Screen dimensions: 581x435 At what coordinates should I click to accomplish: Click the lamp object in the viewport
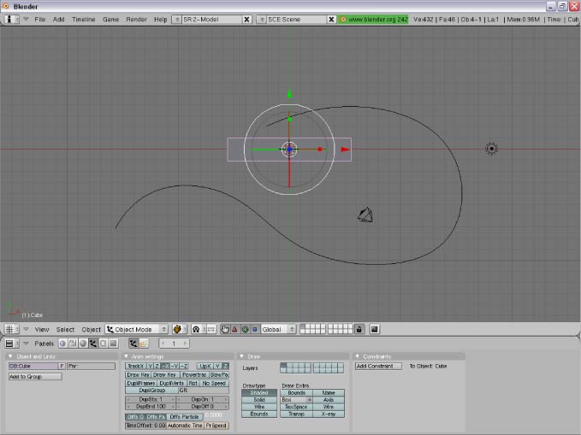click(492, 149)
